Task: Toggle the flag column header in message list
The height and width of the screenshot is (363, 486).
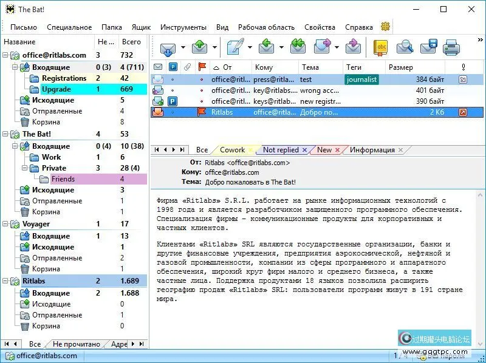Action: pos(201,67)
